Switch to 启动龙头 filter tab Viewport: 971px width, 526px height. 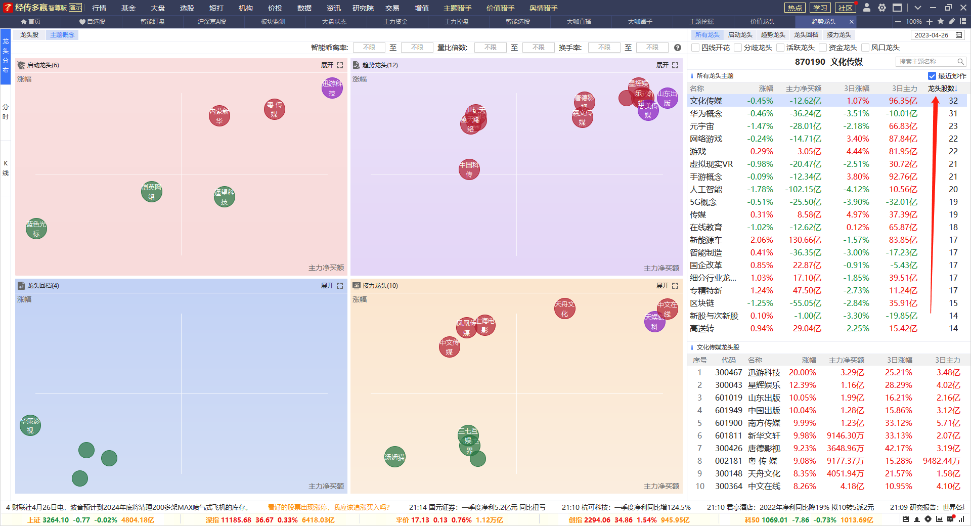(740, 35)
